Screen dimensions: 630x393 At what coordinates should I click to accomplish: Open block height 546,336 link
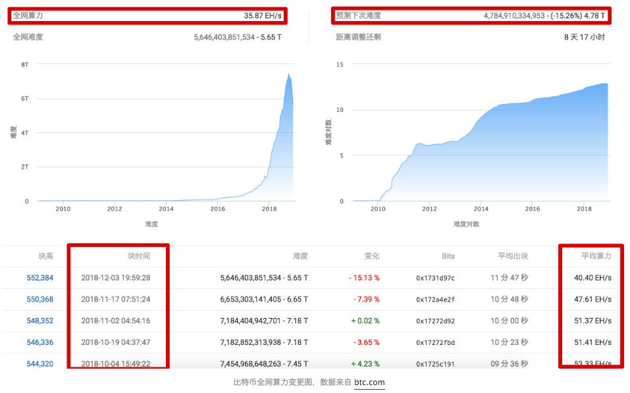point(39,342)
